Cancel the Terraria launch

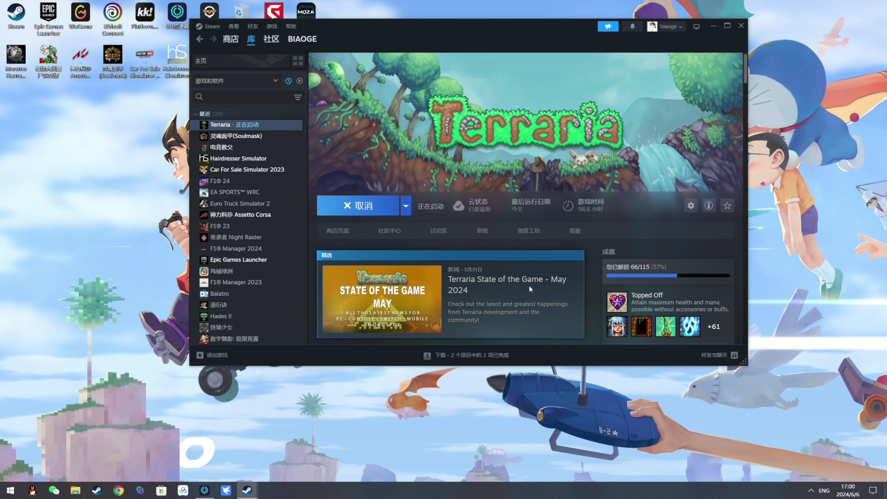click(x=358, y=206)
